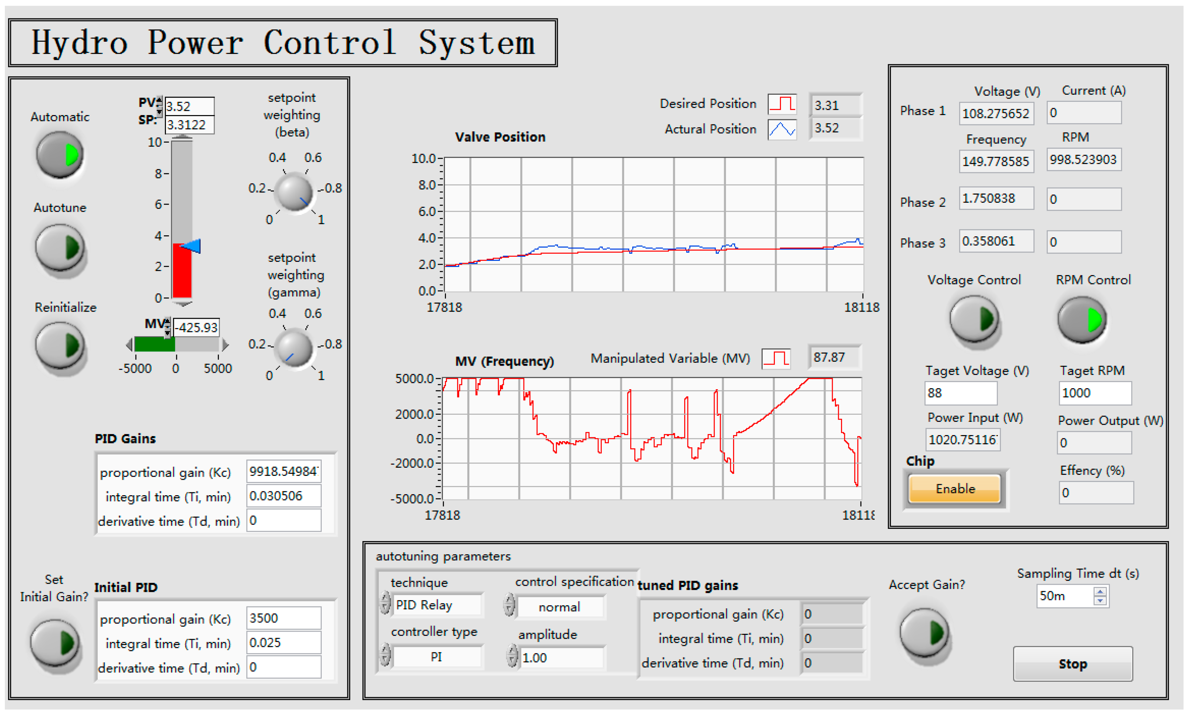Screen dimensions: 1190x716
Task: Toggle the RPM Control button
Action: pyautogui.click(x=1081, y=319)
